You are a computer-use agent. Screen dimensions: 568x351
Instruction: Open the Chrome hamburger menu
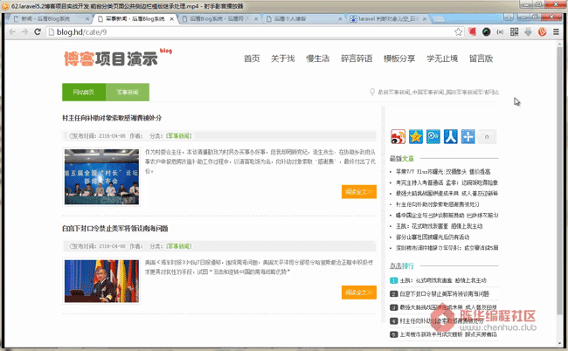556,31
